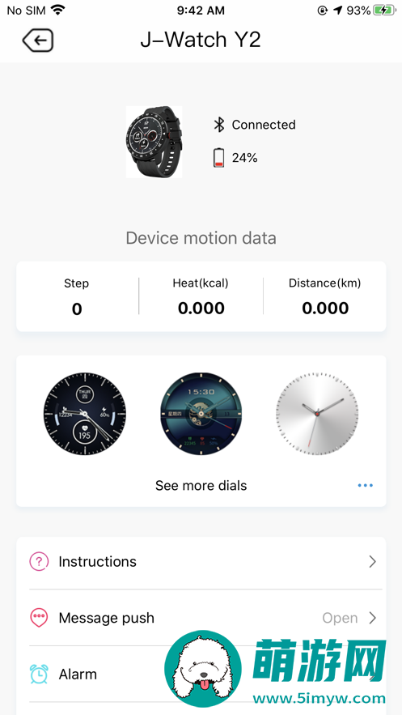This screenshot has height=715, width=402.
Task: Tap the blue Alarm clock icon
Action: (39, 674)
